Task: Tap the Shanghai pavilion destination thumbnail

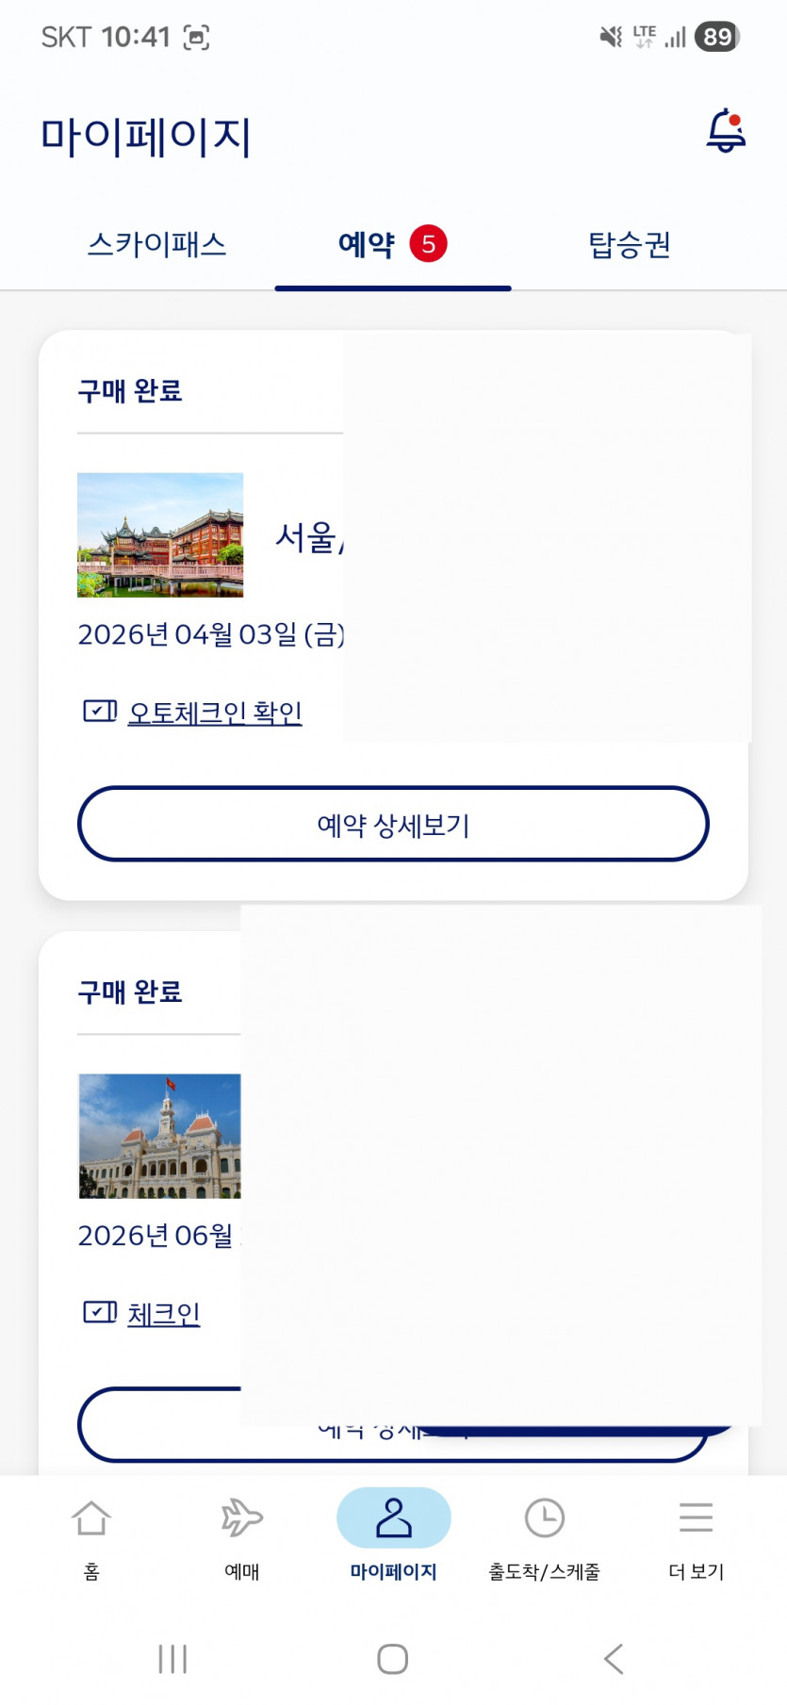Action: (x=160, y=534)
